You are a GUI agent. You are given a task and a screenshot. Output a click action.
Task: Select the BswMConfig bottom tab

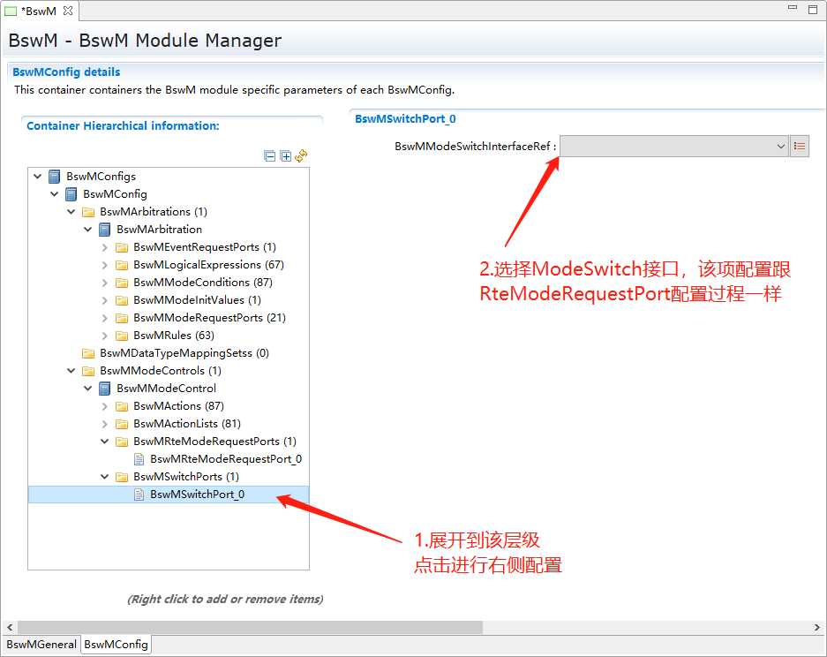click(x=116, y=645)
